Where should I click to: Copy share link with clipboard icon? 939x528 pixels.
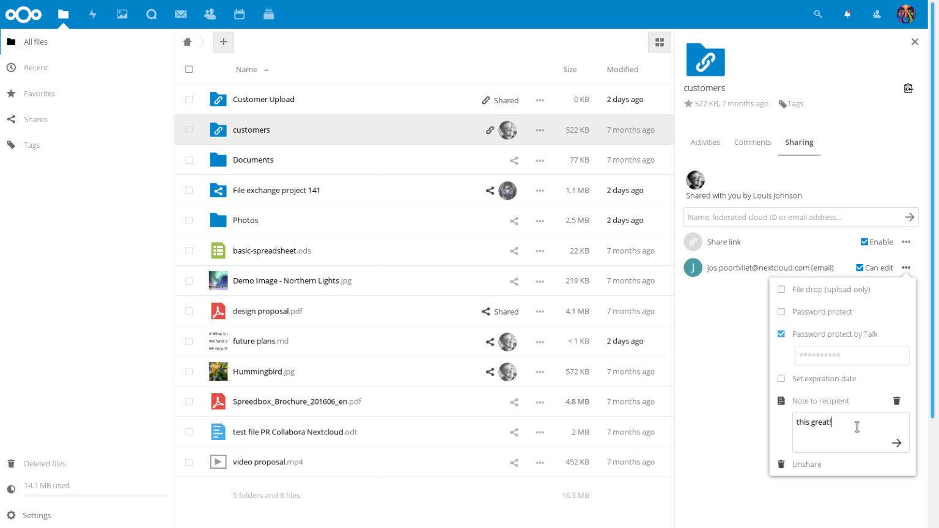(908, 89)
